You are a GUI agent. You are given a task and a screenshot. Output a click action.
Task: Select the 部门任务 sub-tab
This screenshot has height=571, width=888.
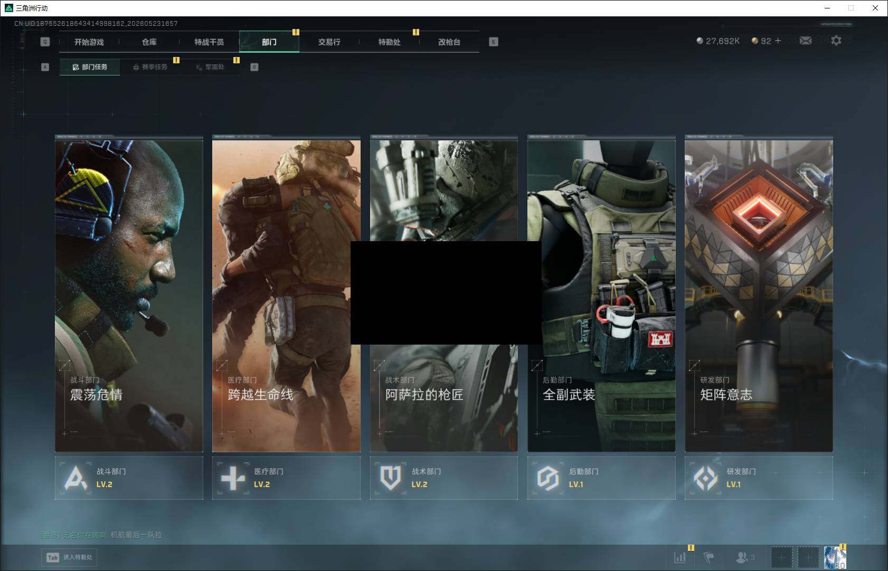click(x=90, y=67)
